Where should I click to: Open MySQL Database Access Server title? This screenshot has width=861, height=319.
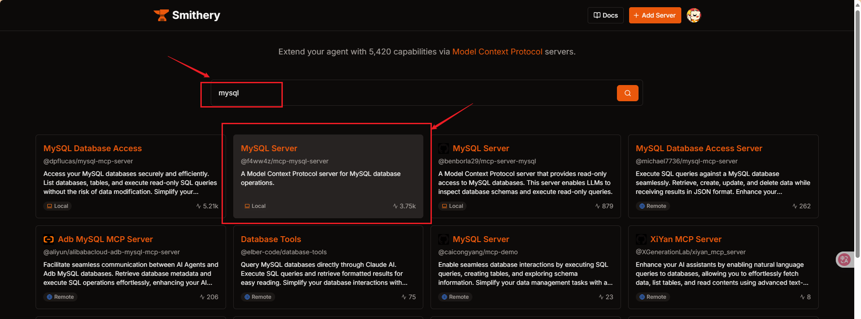[x=699, y=148]
